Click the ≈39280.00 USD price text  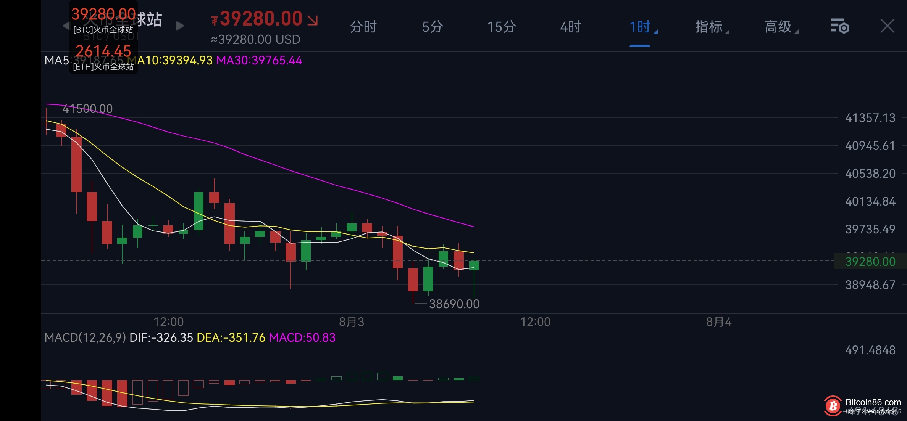[255, 40]
